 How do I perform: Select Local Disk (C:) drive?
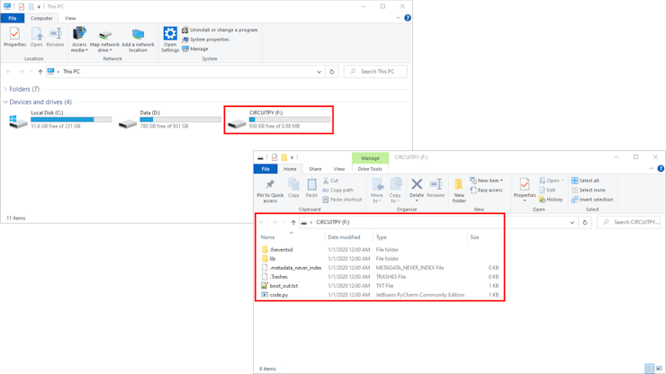click(60, 120)
